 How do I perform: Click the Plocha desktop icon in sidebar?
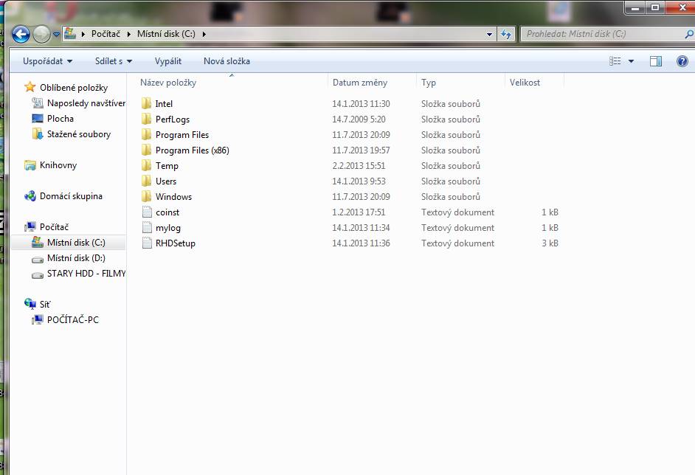(37, 118)
